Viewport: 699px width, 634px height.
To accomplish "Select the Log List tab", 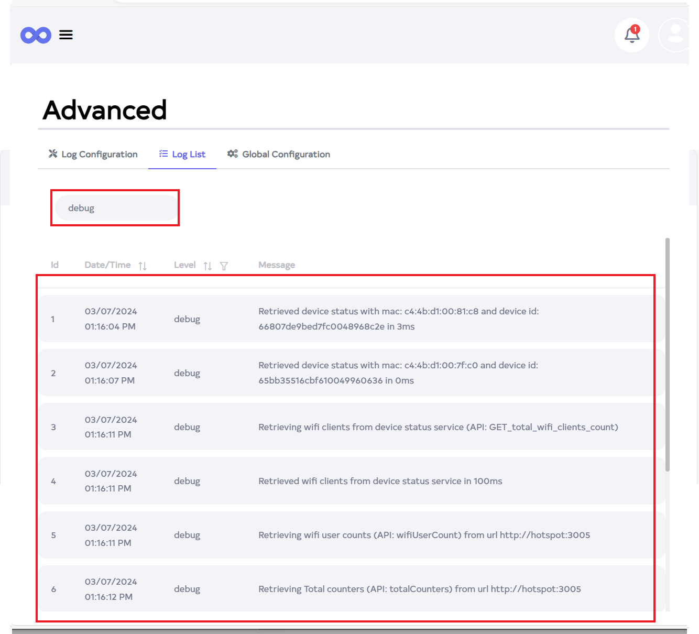I will 188,155.
